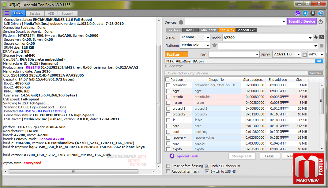Click the log panel horizontal scrollbar thumb
The image size is (328, 188).
[x=74, y=171]
